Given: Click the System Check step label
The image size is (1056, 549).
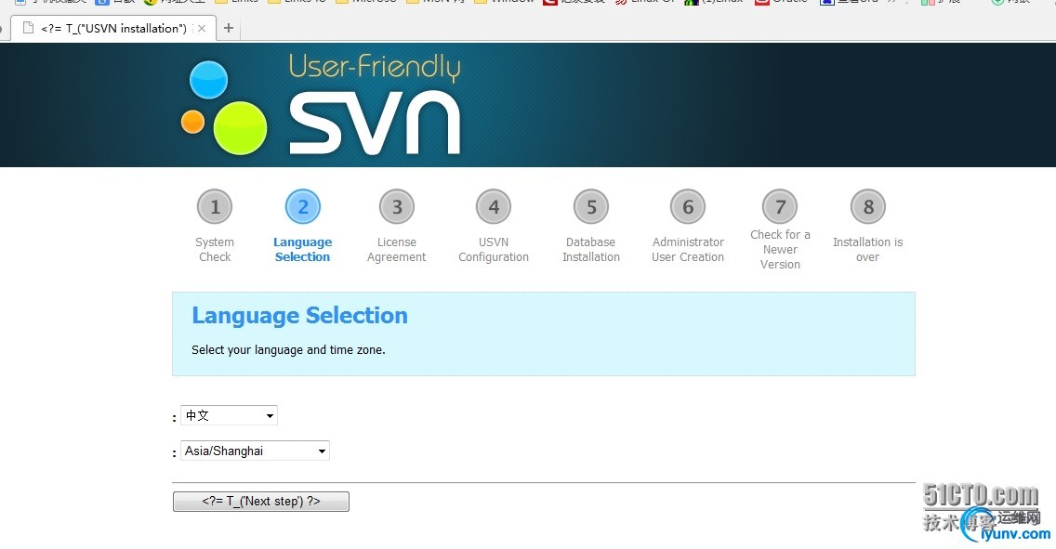Looking at the screenshot, I should pyautogui.click(x=215, y=250).
